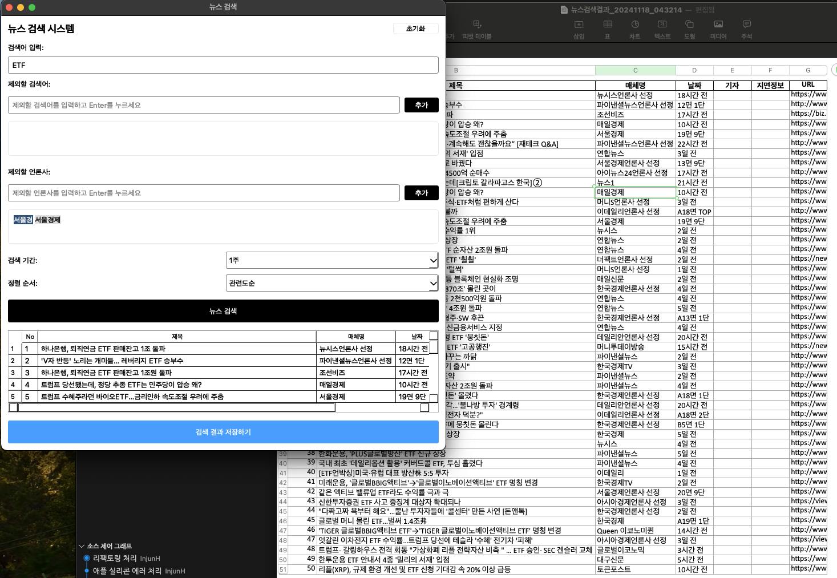
Task: Select column D header in Numbers
Action: pos(694,70)
